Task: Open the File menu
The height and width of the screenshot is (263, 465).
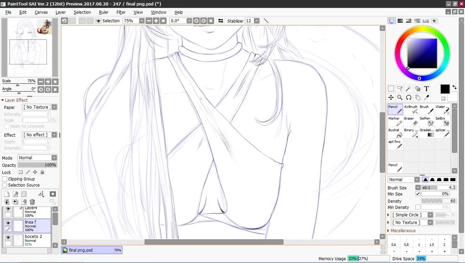Action: pos(8,12)
